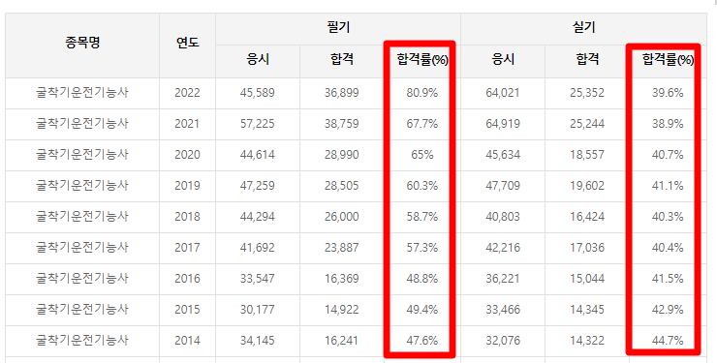Click the 60.3% pass rate value
The width and height of the screenshot is (717, 363).
click(x=422, y=186)
